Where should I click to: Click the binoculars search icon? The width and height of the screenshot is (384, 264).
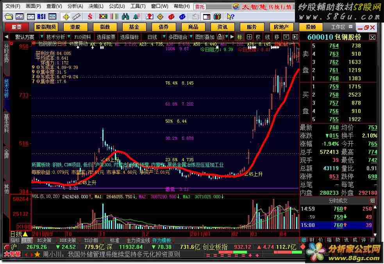coord(125,16)
